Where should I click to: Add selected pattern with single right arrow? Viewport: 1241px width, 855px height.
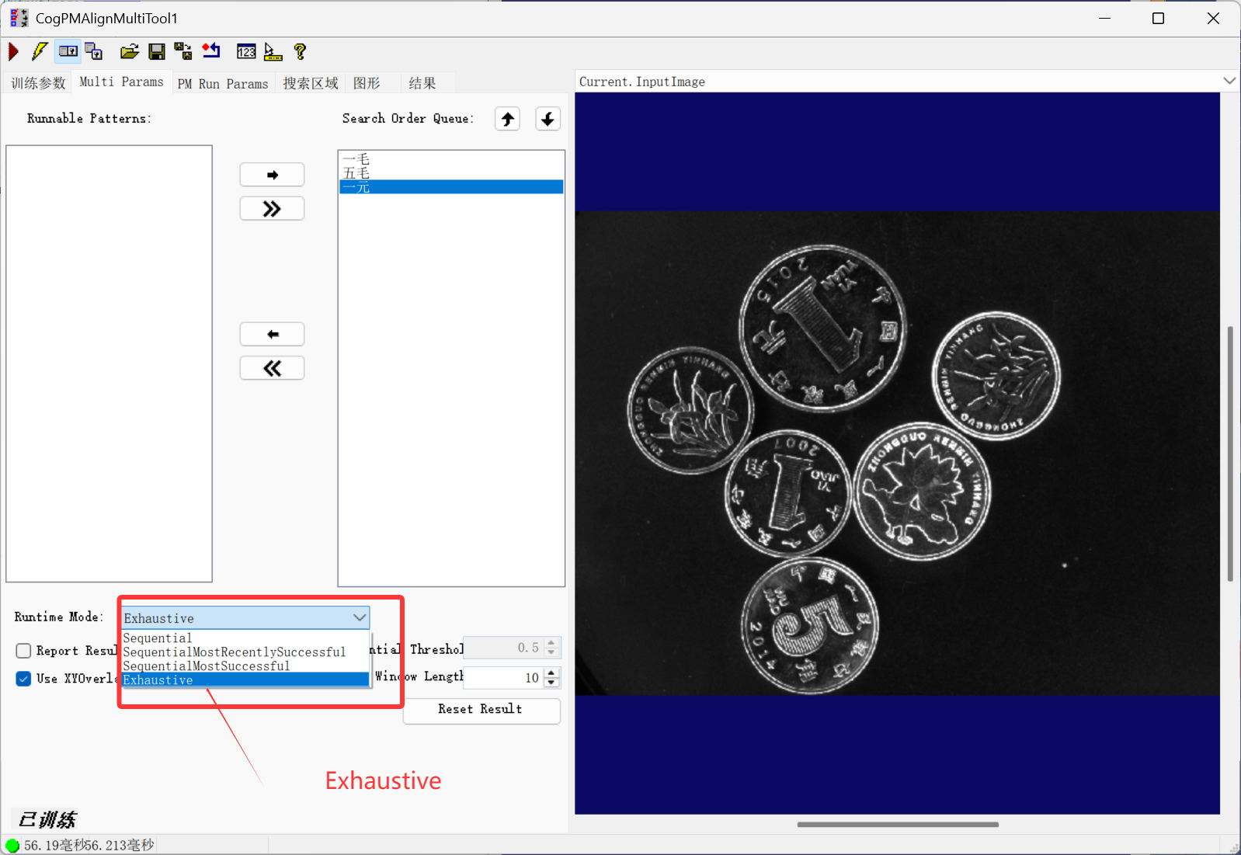[x=272, y=175]
